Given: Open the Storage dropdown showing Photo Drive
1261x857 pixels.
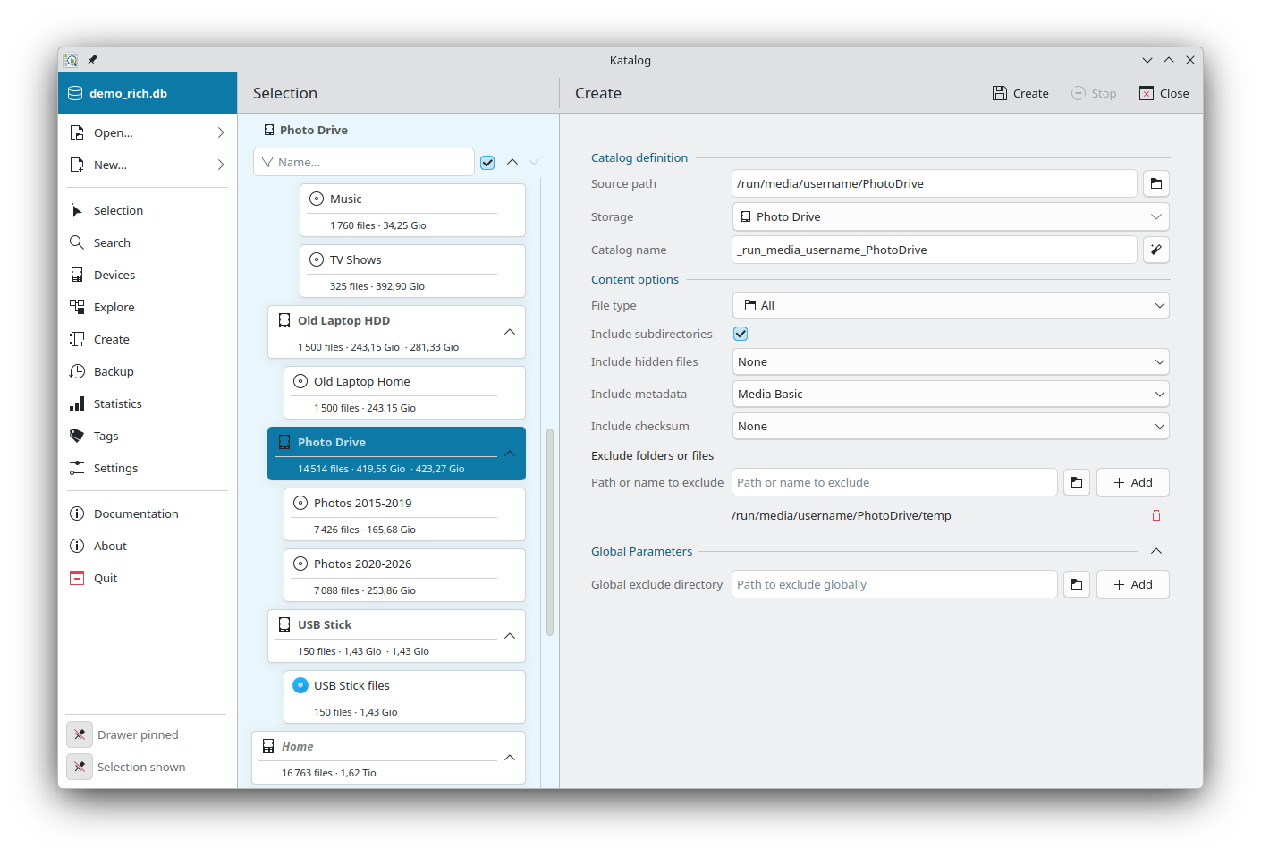Looking at the screenshot, I should point(950,216).
